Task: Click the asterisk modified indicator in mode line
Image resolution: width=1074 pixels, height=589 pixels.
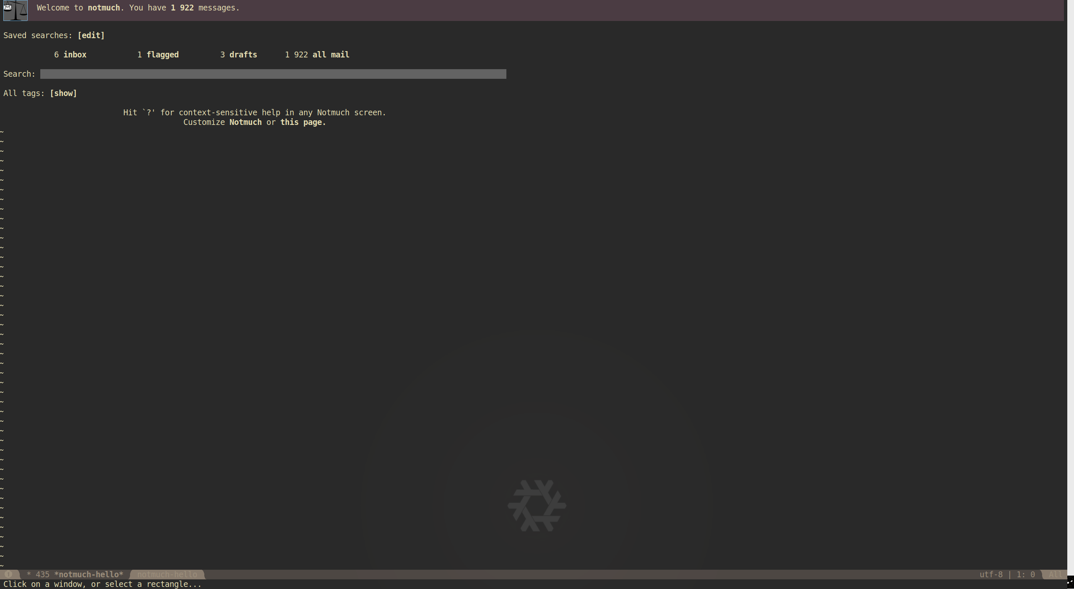Action: [29, 574]
